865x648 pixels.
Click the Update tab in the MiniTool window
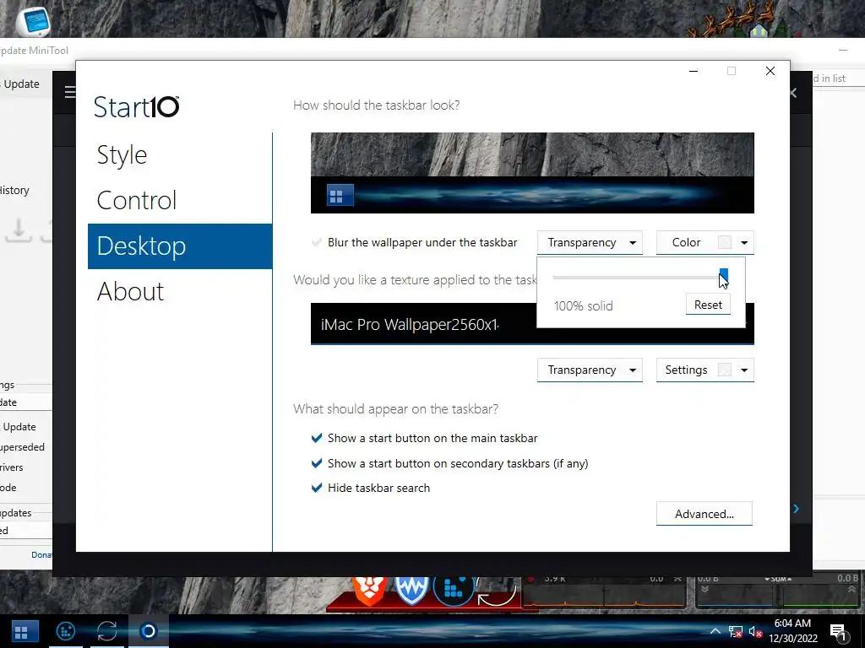pos(21,84)
